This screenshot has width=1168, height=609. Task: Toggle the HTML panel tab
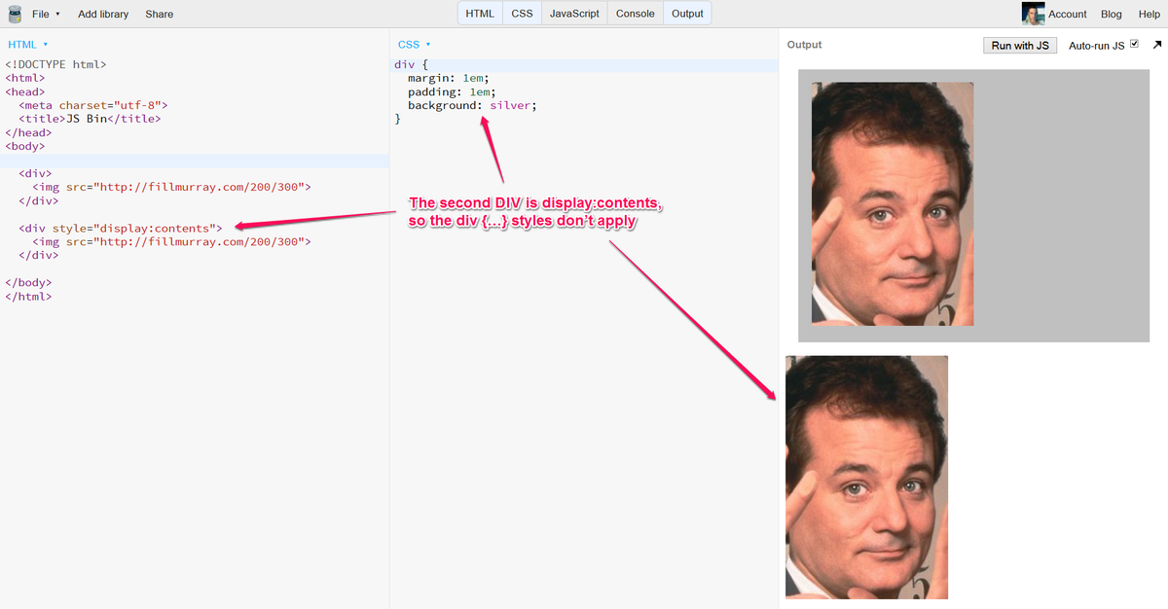pyautogui.click(x=480, y=14)
